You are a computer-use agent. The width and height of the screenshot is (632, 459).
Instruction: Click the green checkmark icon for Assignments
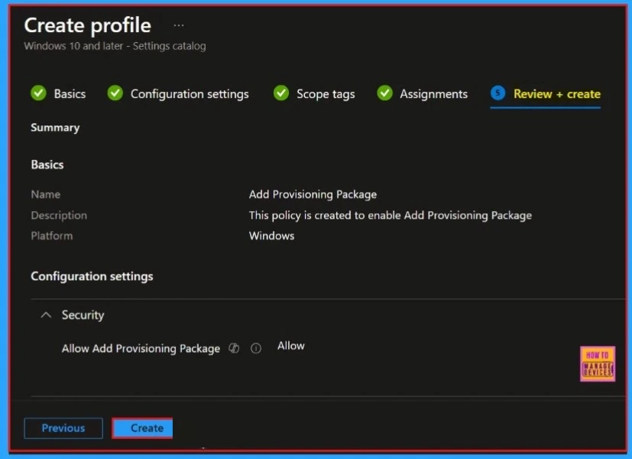[x=384, y=93]
